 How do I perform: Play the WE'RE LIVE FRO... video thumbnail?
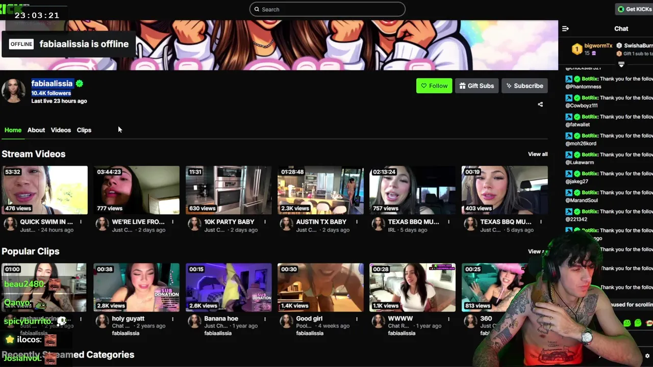click(136, 190)
